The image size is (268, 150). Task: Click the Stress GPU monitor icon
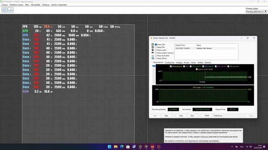pos(152,58)
